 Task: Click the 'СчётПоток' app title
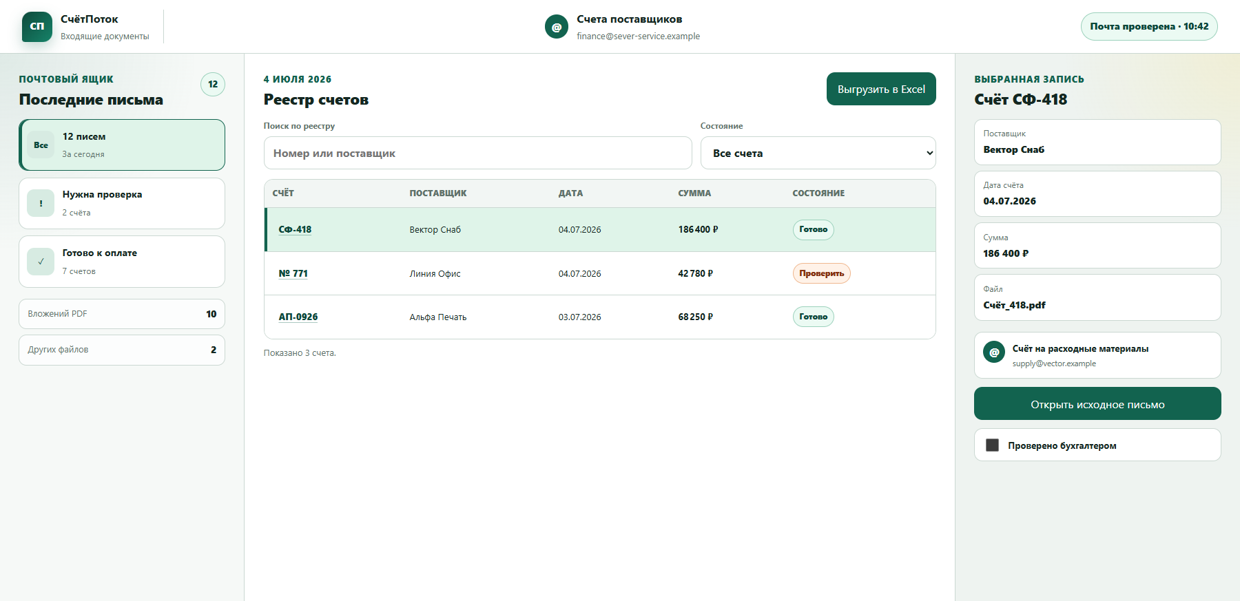pos(90,19)
